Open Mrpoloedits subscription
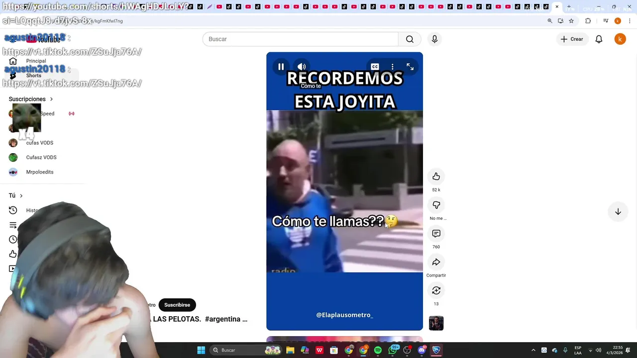637x358 pixels. point(40,172)
